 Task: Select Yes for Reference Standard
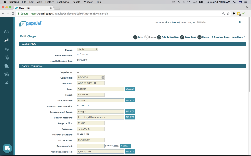(78, 134)
